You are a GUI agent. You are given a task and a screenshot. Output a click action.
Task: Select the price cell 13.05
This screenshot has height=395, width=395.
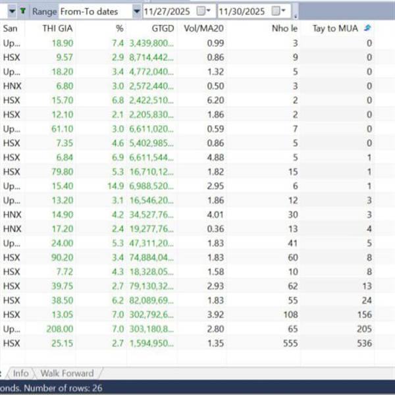tap(63, 315)
